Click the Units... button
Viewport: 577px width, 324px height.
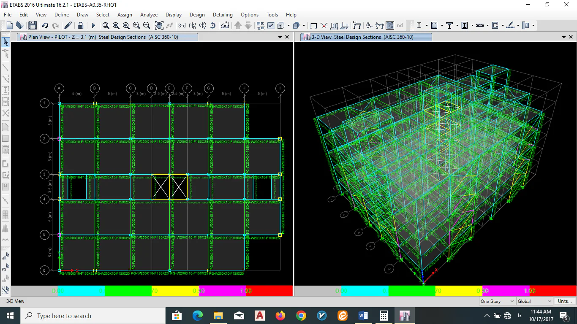click(565, 301)
